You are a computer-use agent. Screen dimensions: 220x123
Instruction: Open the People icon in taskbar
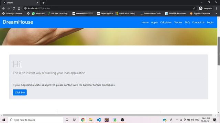[171, 120]
